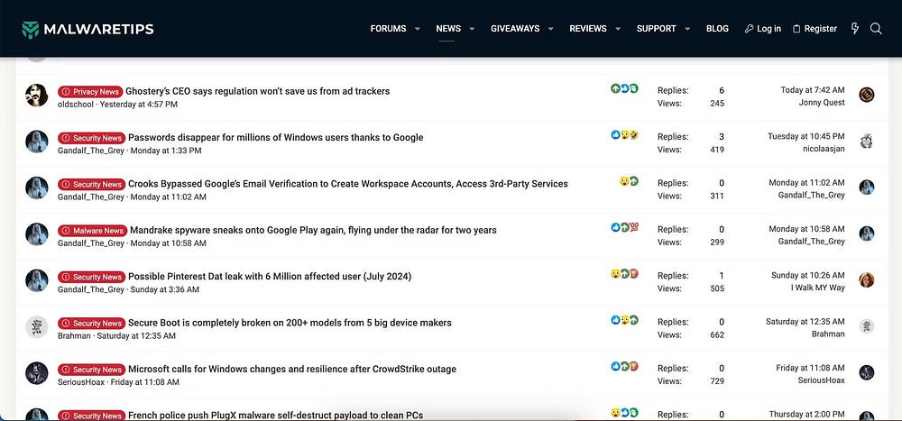Select the Privacy News tag label
Viewport: 902px width, 421px height.
[x=90, y=92]
